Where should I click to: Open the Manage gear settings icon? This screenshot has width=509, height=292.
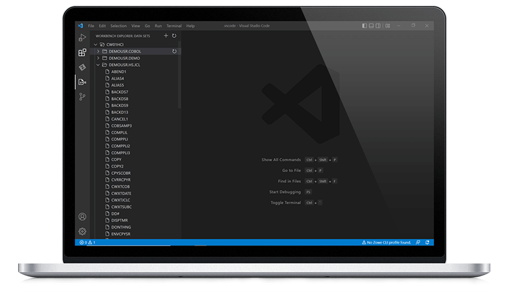coord(82,231)
